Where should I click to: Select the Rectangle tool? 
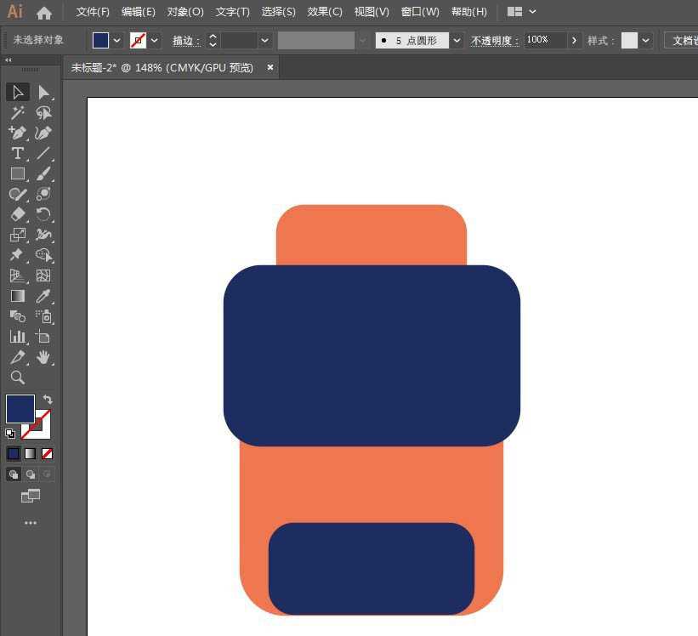click(17, 173)
